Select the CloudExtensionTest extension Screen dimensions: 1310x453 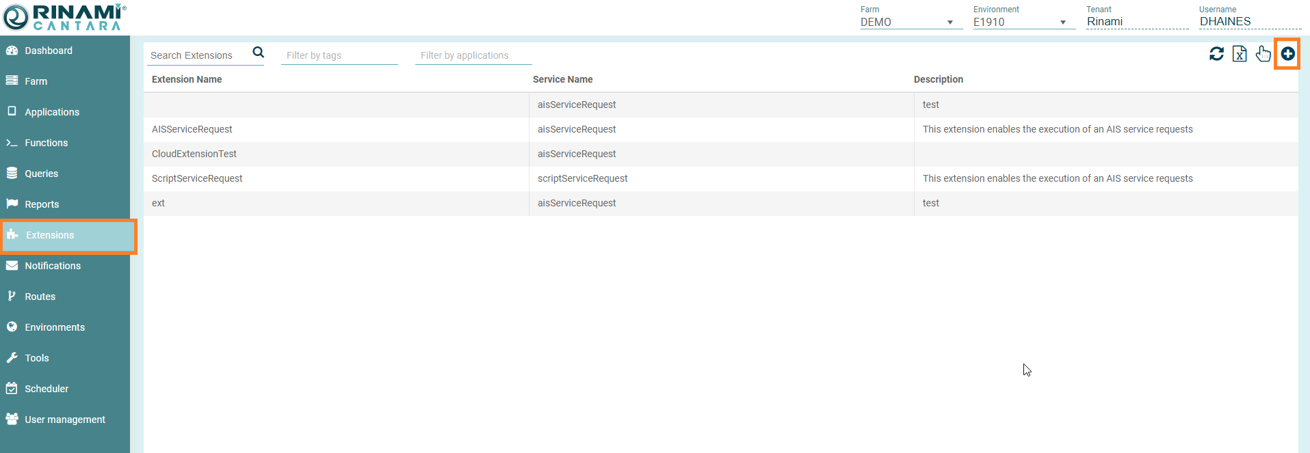pyautogui.click(x=194, y=154)
